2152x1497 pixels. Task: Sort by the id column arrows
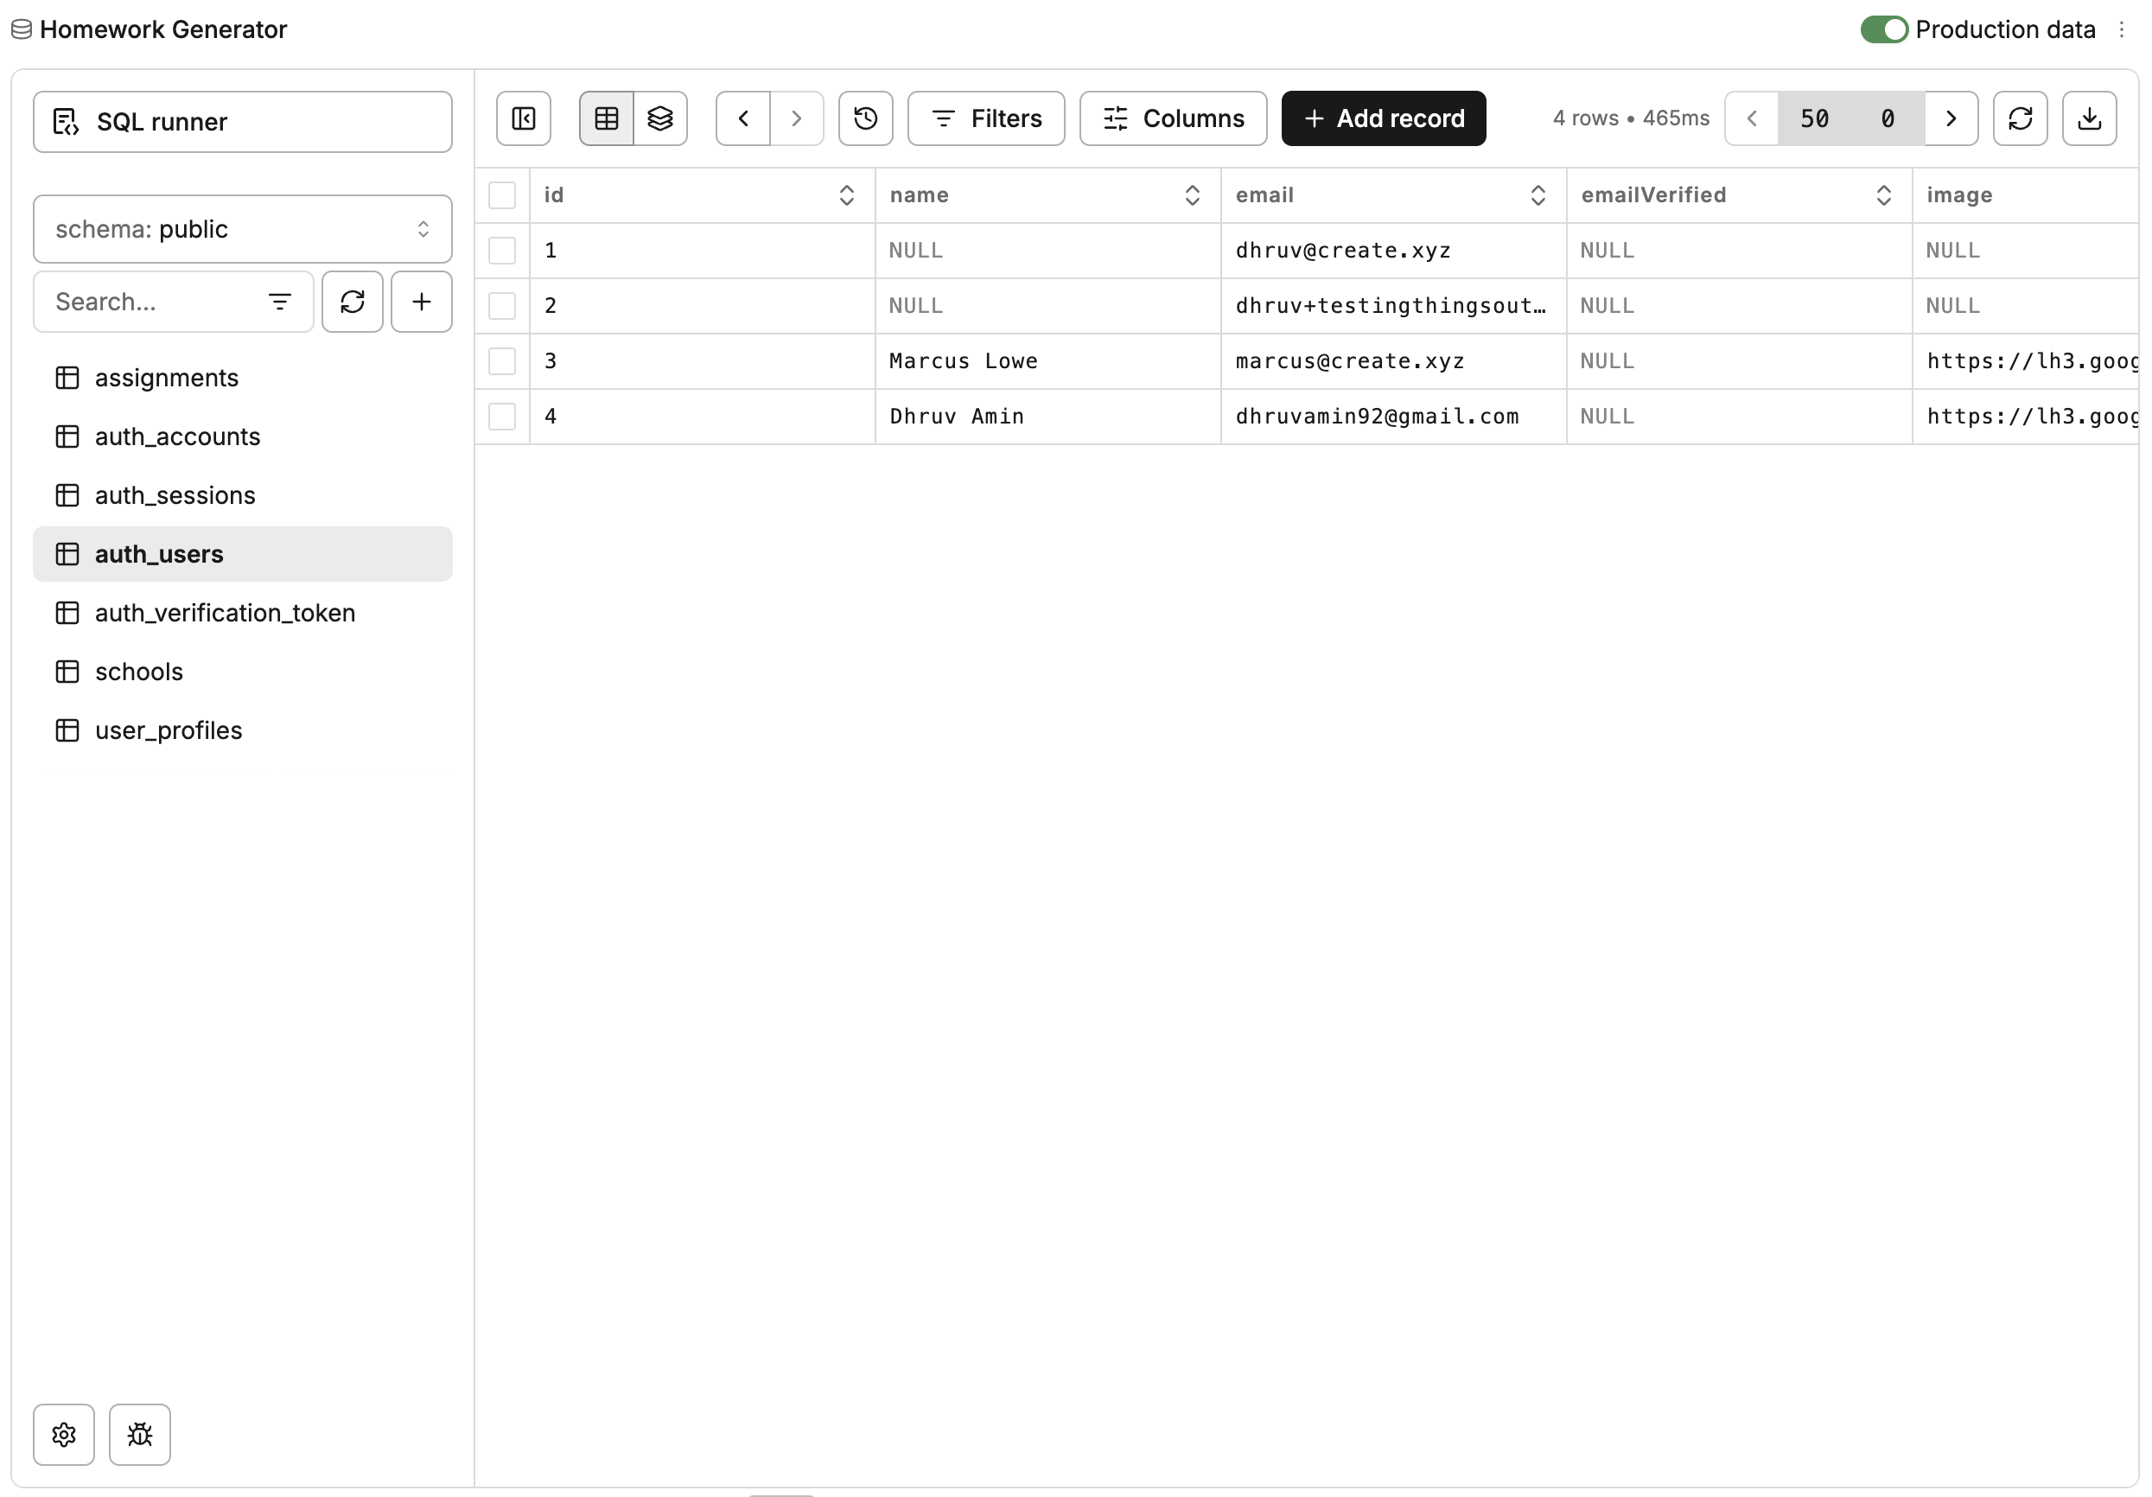pyautogui.click(x=846, y=195)
